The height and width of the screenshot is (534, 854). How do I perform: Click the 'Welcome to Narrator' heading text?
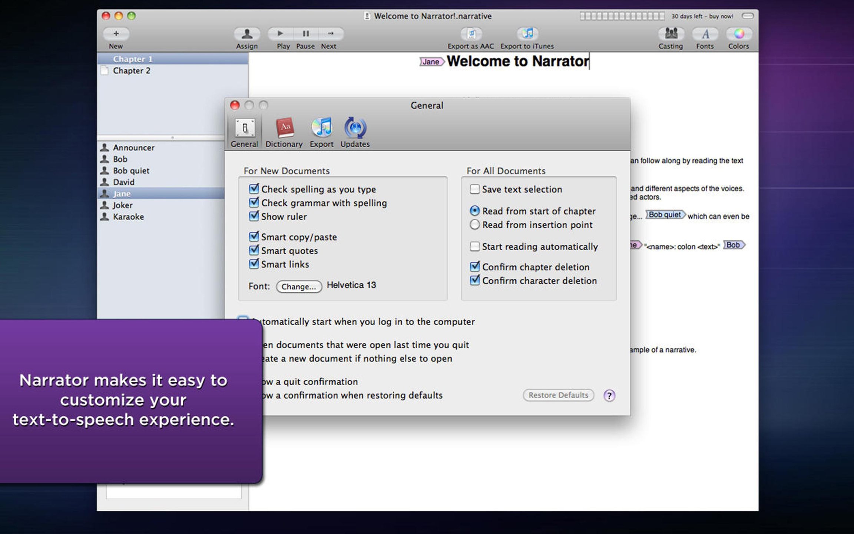(x=518, y=61)
